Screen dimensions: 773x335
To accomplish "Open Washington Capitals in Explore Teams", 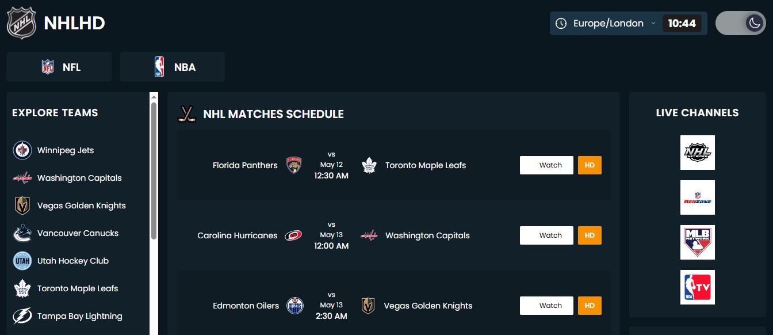I will click(x=79, y=178).
